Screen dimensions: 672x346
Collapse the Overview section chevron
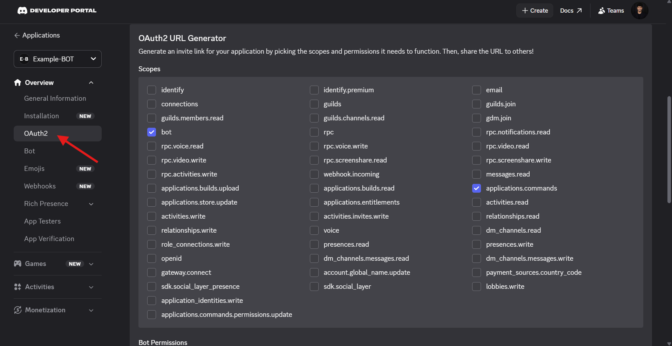pos(91,82)
